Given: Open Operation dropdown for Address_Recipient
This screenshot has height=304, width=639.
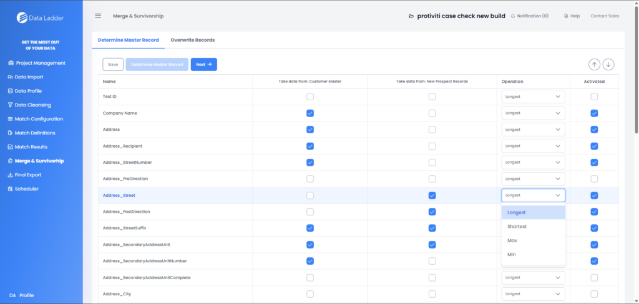Looking at the screenshot, I should pyautogui.click(x=533, y=146).
